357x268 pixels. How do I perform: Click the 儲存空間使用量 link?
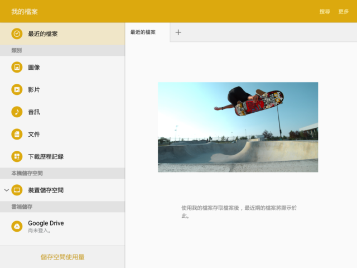[x=62, y=257]
